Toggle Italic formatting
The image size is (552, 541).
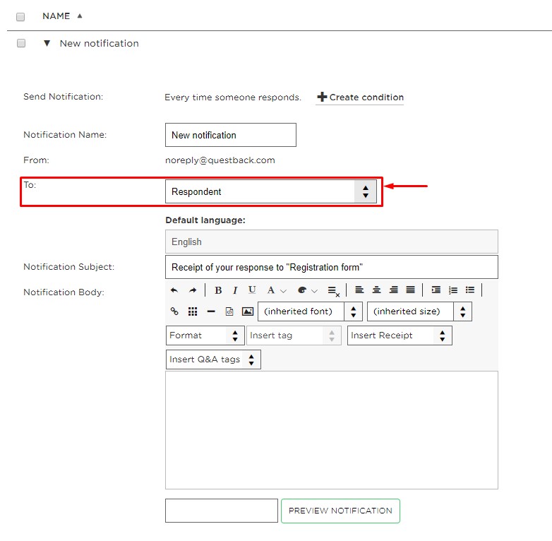[235, 290]
